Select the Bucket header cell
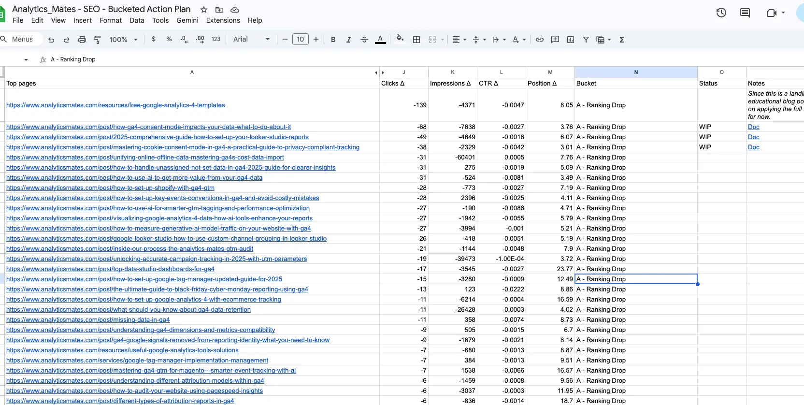The height and width of the screenshot is (405, 804). tap(636, 83)
